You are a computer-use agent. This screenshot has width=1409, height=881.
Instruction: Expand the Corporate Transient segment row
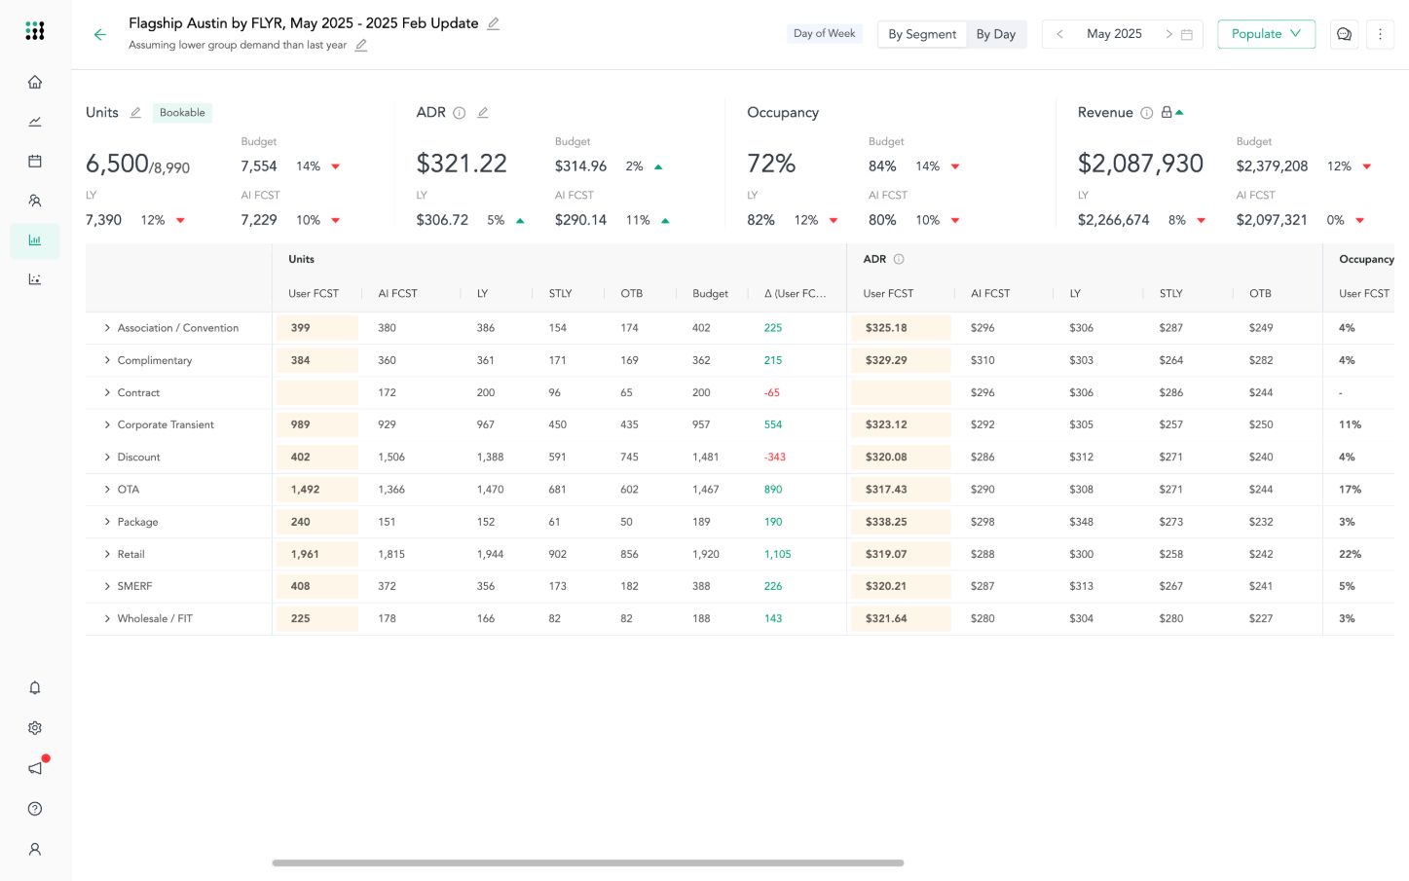tap(107, 424)
